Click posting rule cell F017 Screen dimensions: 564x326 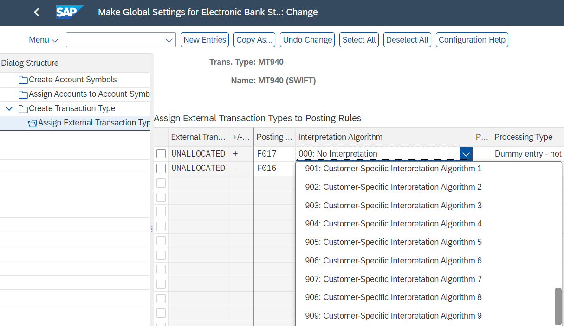[274, 154]
